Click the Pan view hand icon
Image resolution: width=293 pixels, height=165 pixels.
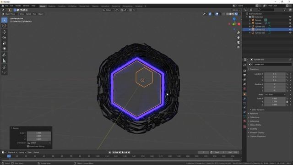pyautogui.click(x=238, y=38)
